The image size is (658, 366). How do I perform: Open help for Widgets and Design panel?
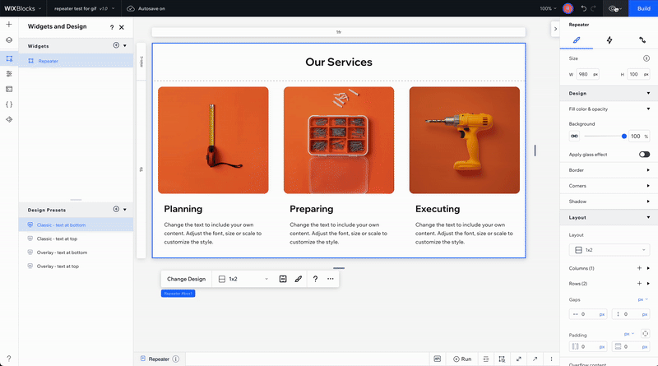click(112, 27)
